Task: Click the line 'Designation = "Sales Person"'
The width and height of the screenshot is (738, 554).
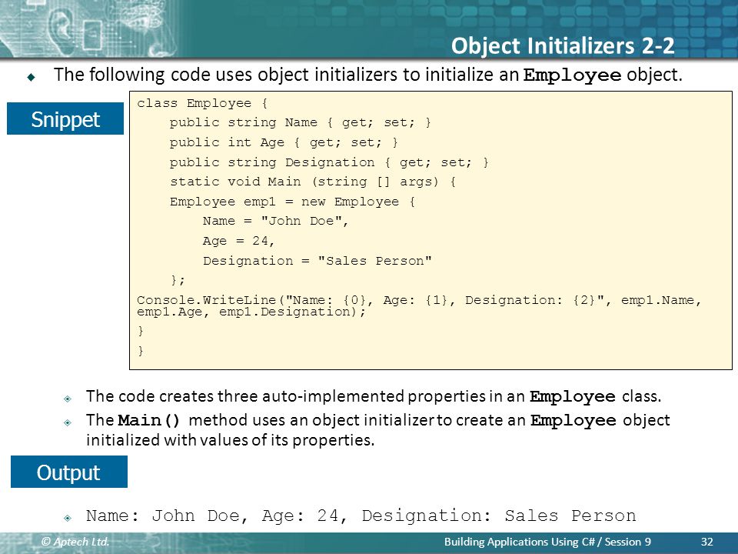Action: (317, 261)
